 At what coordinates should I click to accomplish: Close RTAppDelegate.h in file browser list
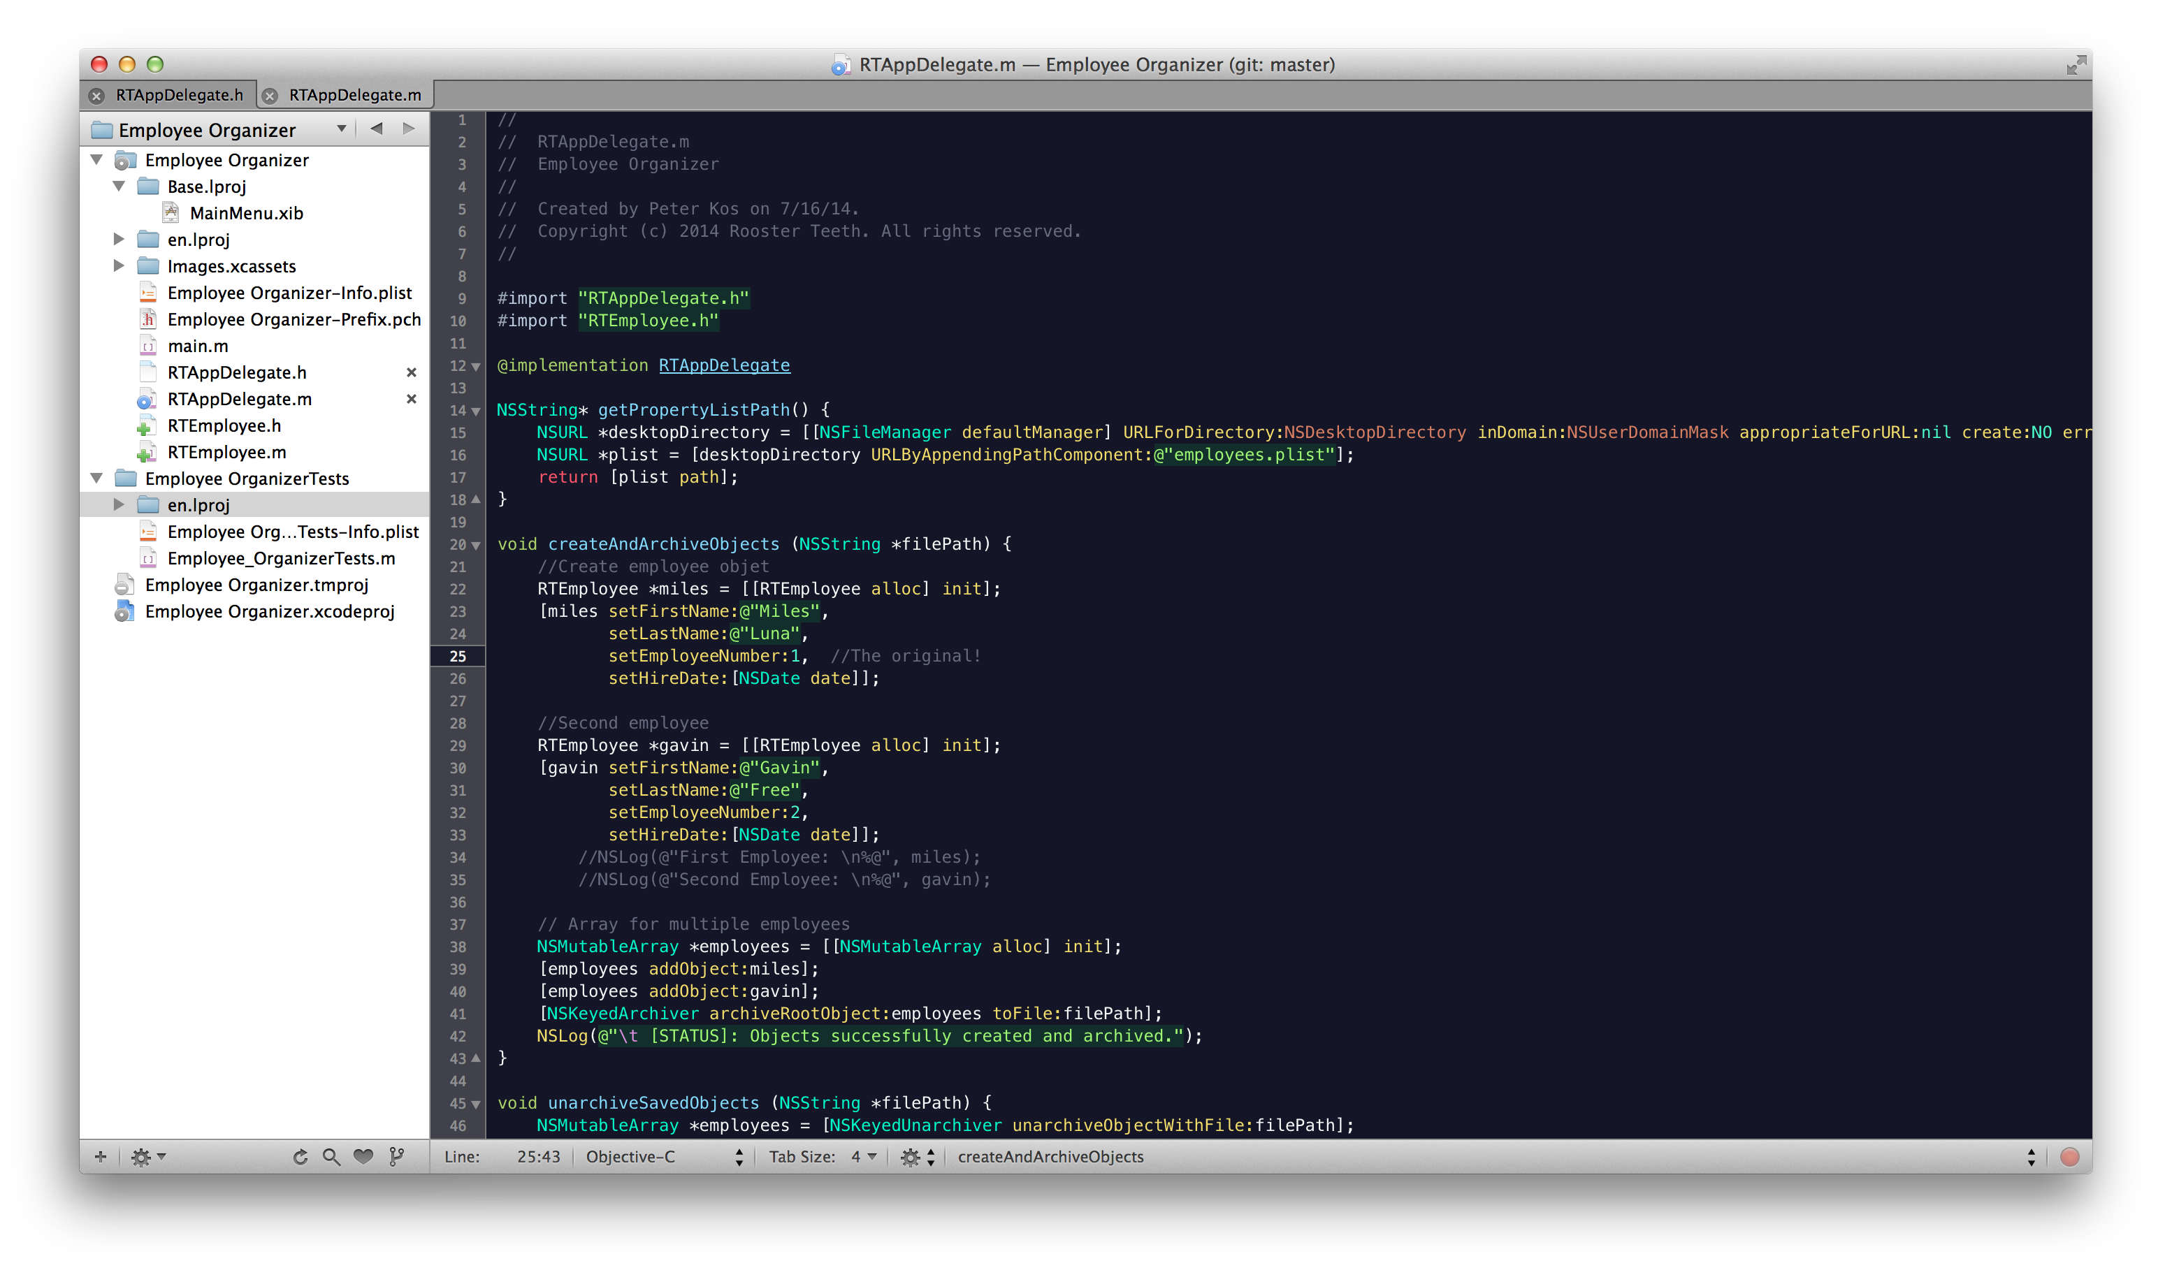(412, 372)
